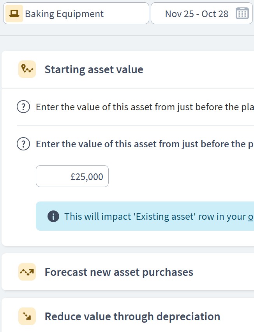Click the bold 'Enter the value' prompt text
Viewport: 254px width, 332px height.
(x=145, y=144)
